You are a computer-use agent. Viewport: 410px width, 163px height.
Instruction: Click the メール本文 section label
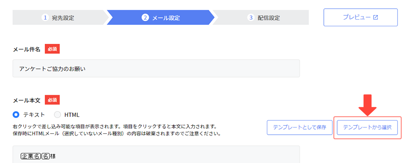click(x=27, y=100)
